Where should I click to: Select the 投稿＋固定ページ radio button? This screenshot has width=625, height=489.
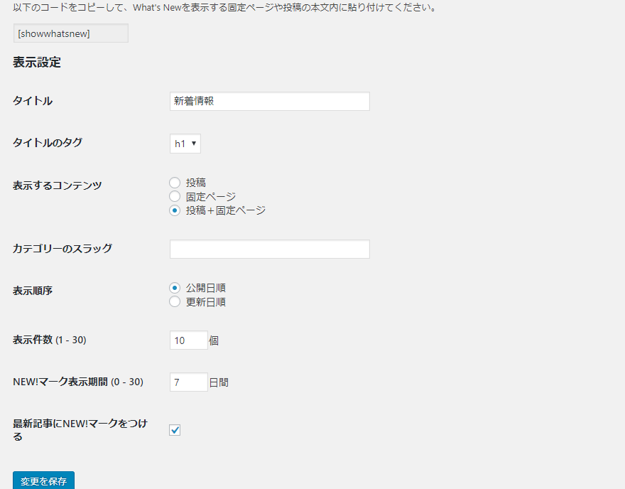point(175,210)
